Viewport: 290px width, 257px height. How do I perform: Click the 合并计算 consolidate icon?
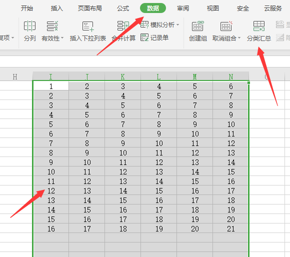[x=123, y=26]
